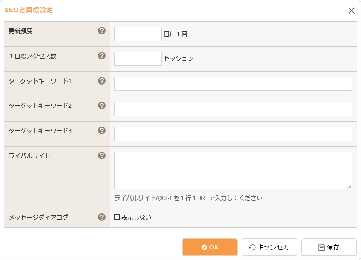Click help icon for ライバルサイト
This screenshot has width=361, height=260.
click(102, 155)
